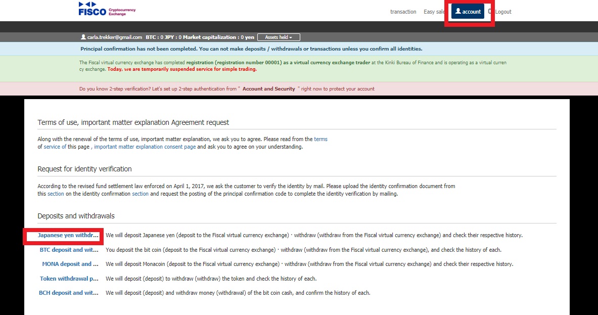This screenshot has width=598, height=315.
Task: Click the 'withdraw (withdraw) the token' description
Action: 211,279
